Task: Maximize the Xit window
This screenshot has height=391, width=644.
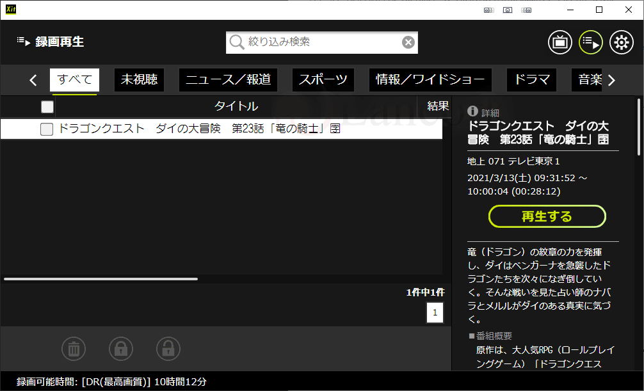Action: (x=599, y=10)
